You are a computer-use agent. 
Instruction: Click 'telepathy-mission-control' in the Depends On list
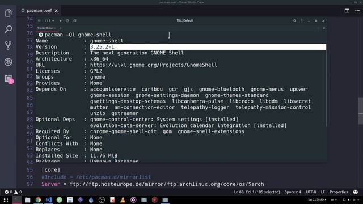point(273,107)
